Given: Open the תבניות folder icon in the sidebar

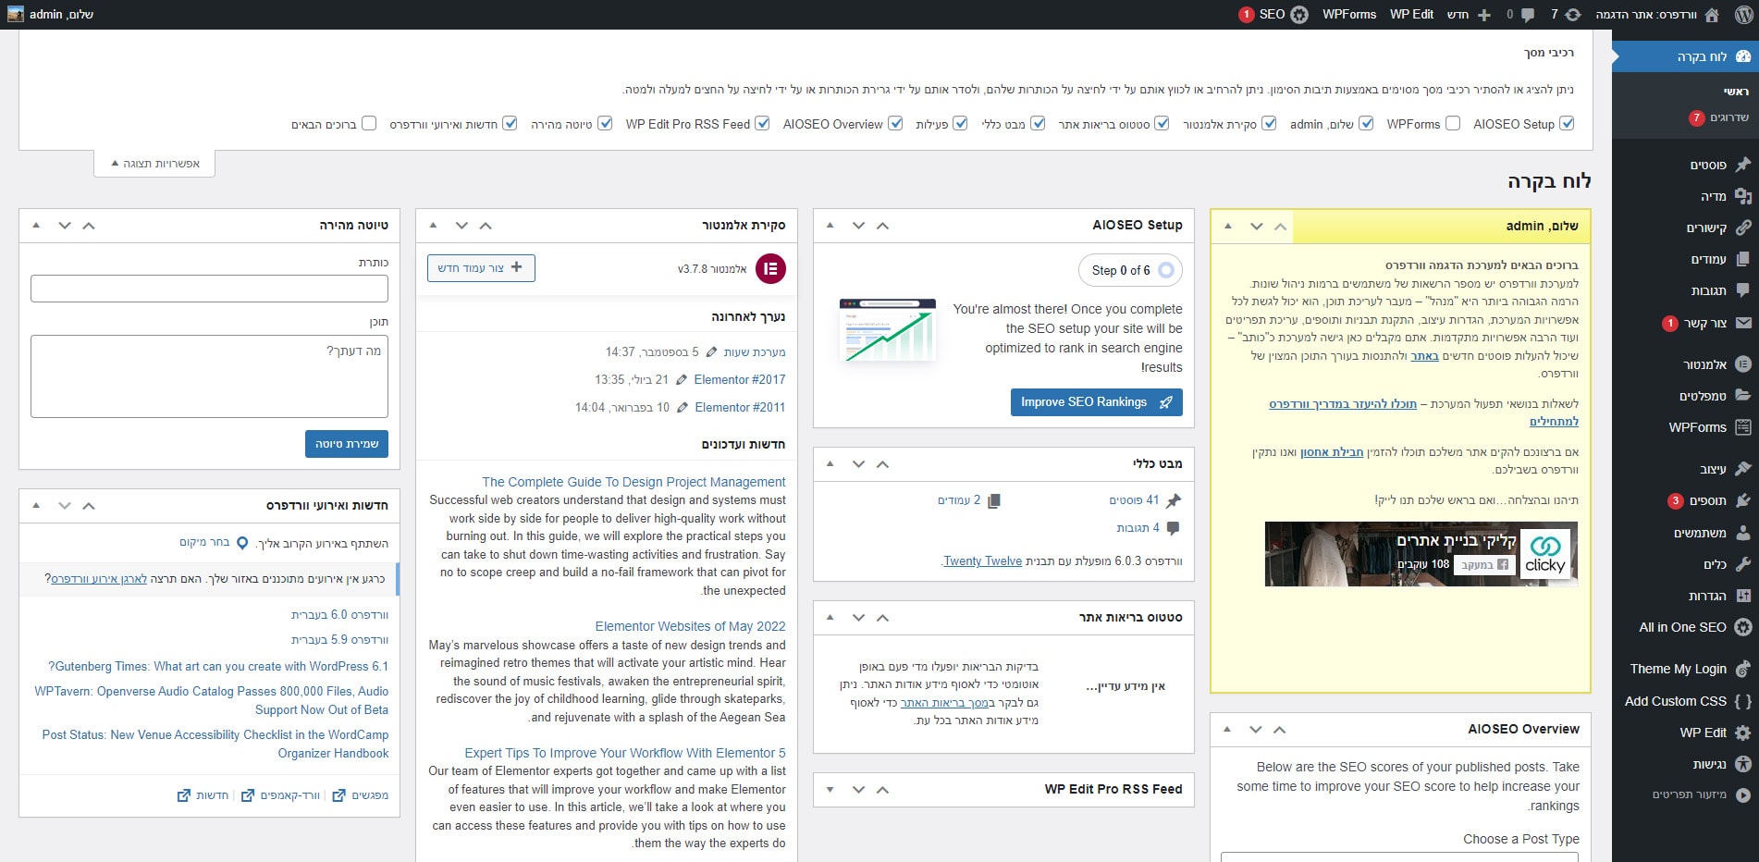Looking at the screenshot, I should (1742, 396).
